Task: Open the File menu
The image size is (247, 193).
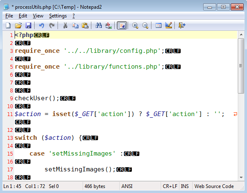Action: pos(9,16)
